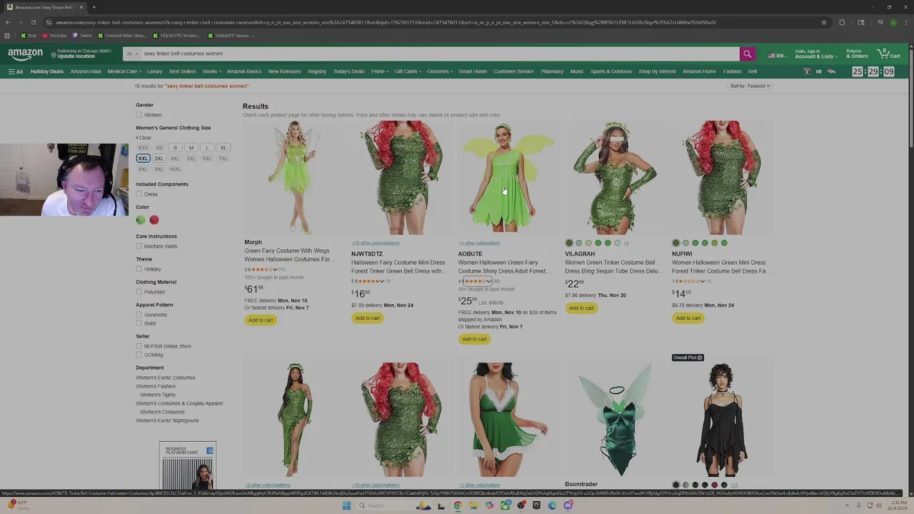The width and height of the screenshot is (914, 514).
Task: Open Chrome from the taskbar
Action: [x=458, y=505]
